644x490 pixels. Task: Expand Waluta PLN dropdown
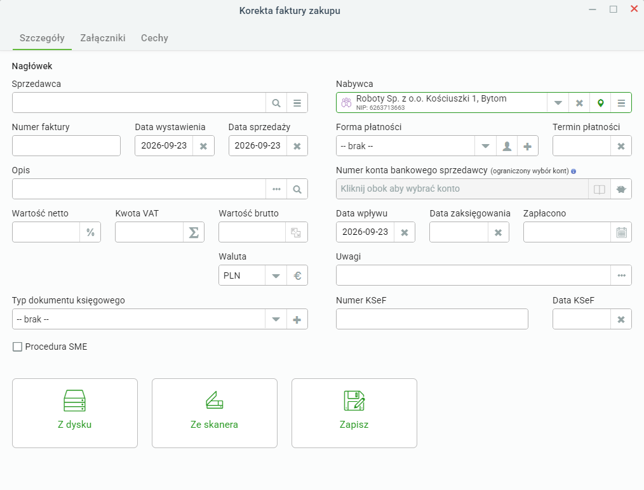[276, 275]
